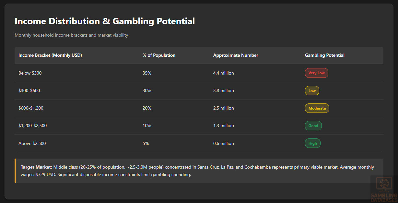Click the 4.4 million cell
This screenshot has height=203, width=398.
(x=223, y=73)
